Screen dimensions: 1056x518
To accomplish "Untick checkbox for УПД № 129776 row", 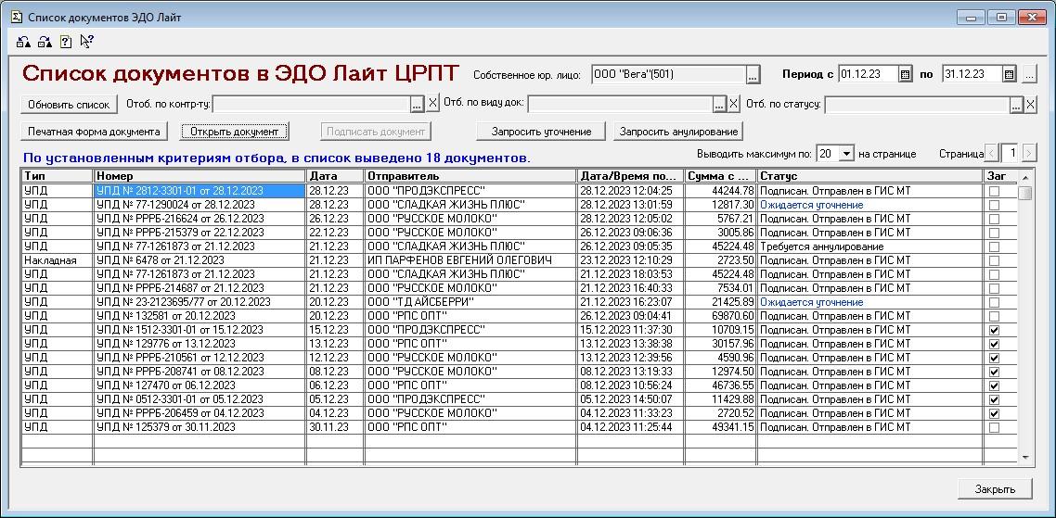I will click(994, 344).
